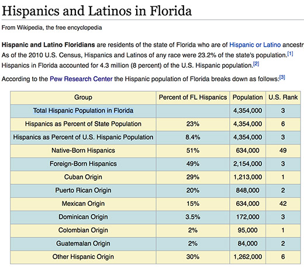Click the 8.4% percentage cell
304x269 pixels.
tap(193, 137)
